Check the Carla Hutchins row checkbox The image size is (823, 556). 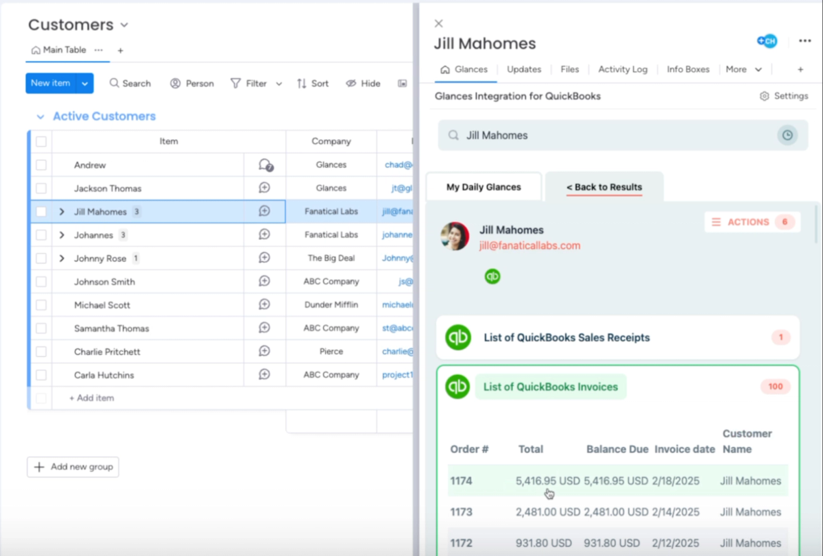pos(41,375)
